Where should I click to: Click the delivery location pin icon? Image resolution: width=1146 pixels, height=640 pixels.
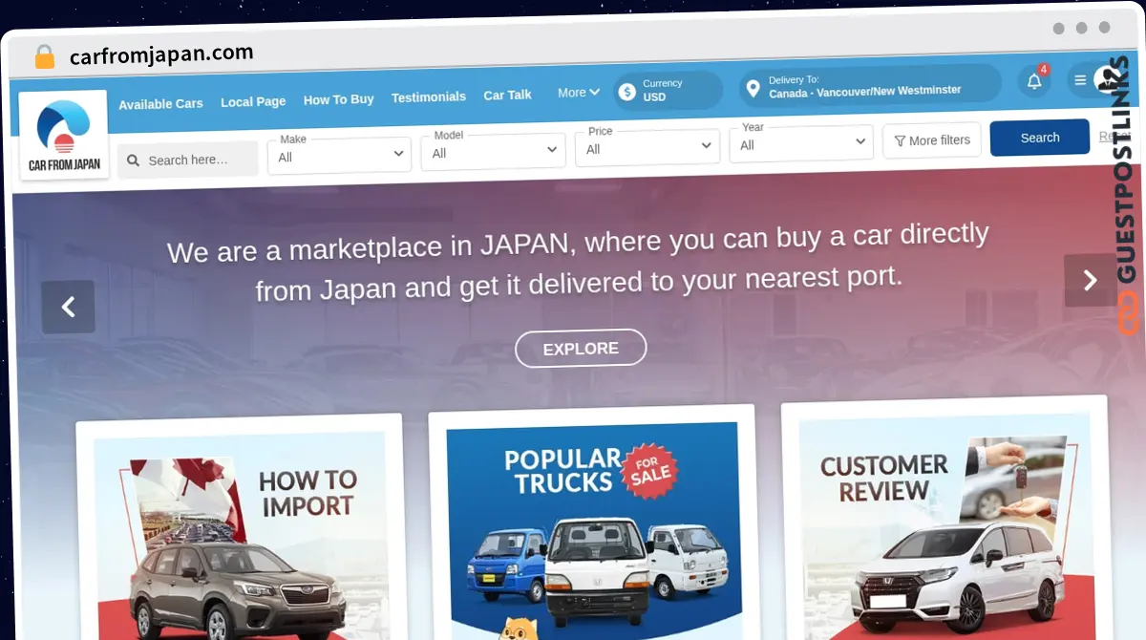pos(753,89)
